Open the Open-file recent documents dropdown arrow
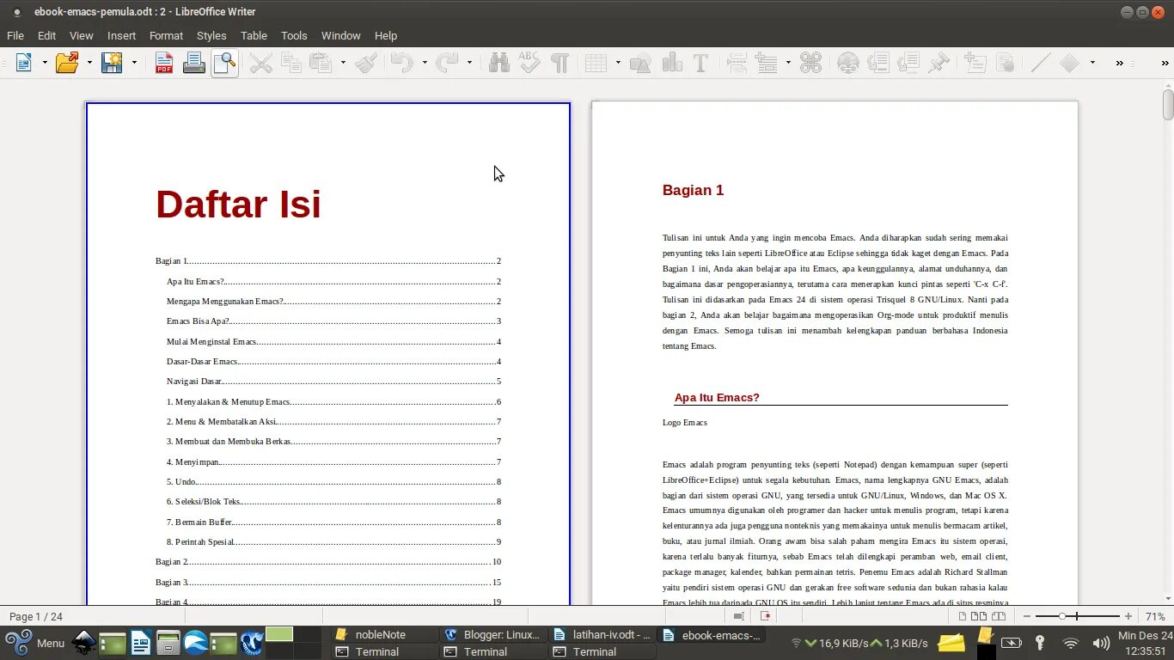1174x660 pixels. 89,63
